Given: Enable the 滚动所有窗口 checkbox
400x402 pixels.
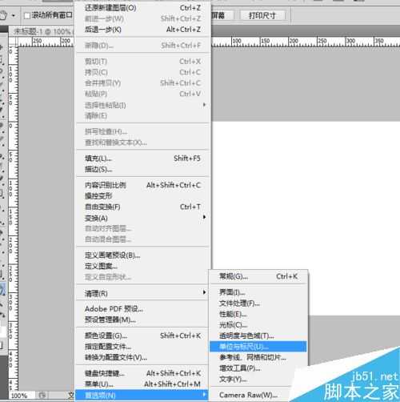Looking at the screenshot, I should tap(27, 15).
